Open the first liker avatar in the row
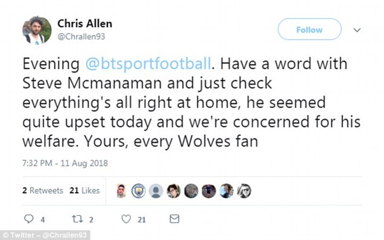384x240 pixels. [x=121, y=191]
